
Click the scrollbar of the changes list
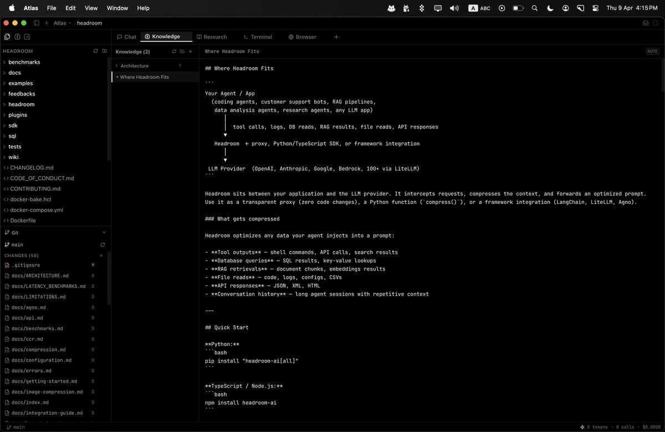(109, 277)
